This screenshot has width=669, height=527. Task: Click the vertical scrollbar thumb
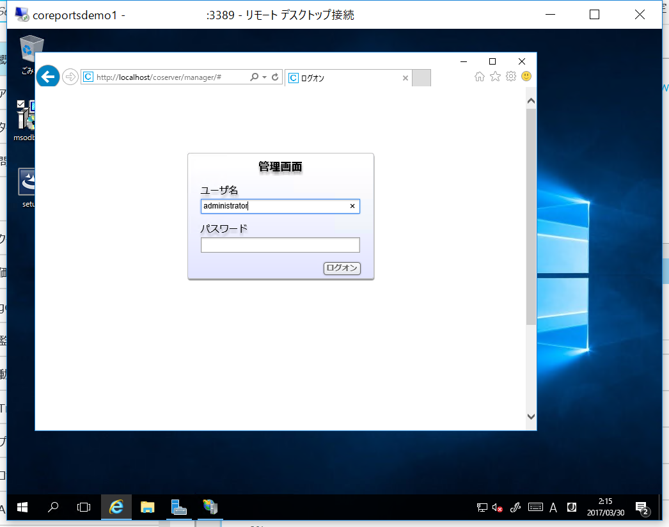[531, 217]
